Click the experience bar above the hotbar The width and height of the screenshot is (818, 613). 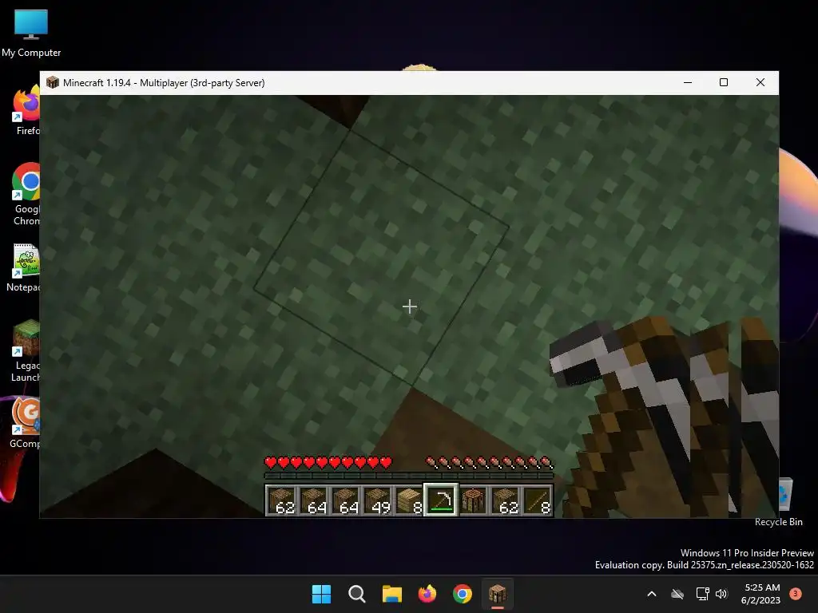(409, 476)
